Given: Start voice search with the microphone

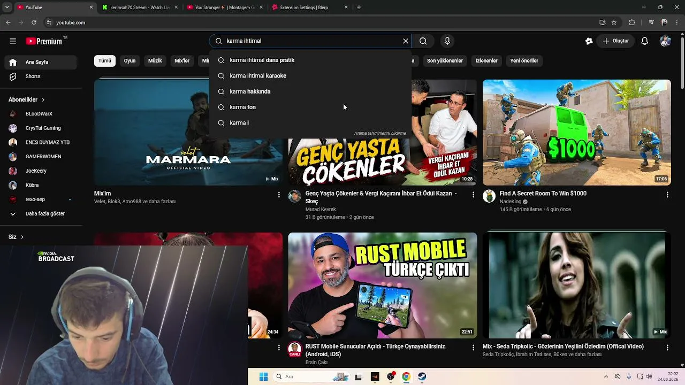Looking at the screenshot, I should coord(447,41).
